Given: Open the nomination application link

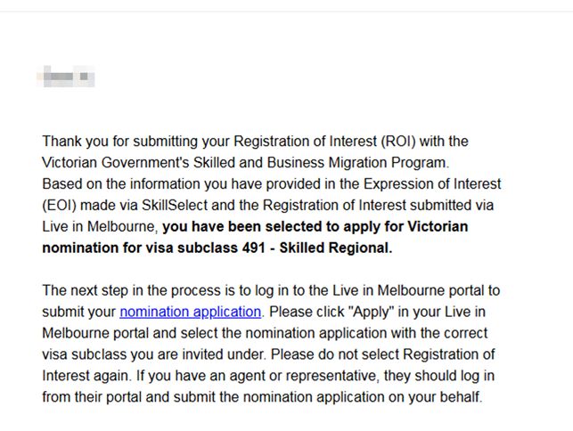Looking at the screenshot, I should tap(190, 312).
